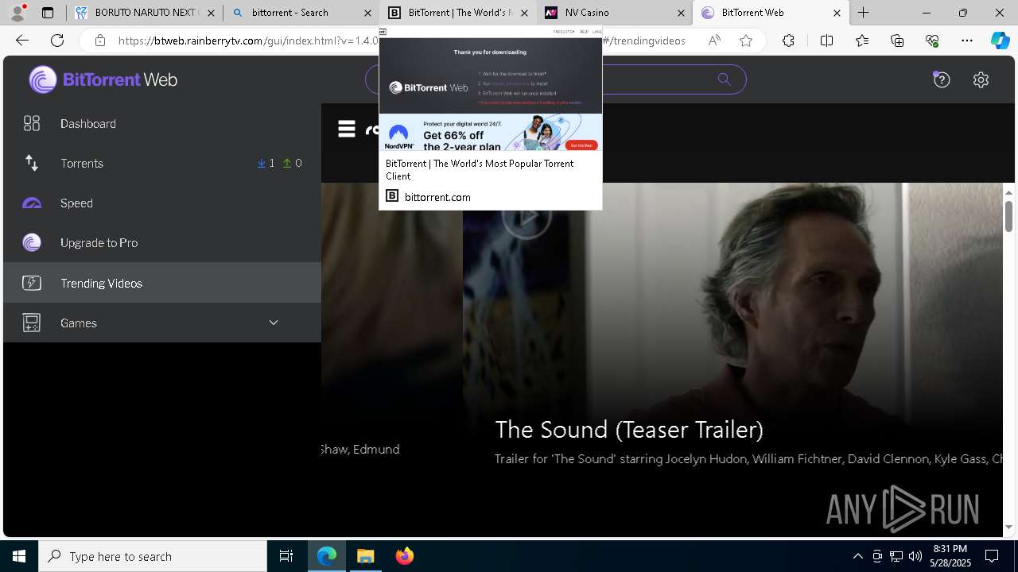Click the Dashboard grid icon
Image resolution: width=1018 pixels, height=572 pixels.
(x=32, y=124)
